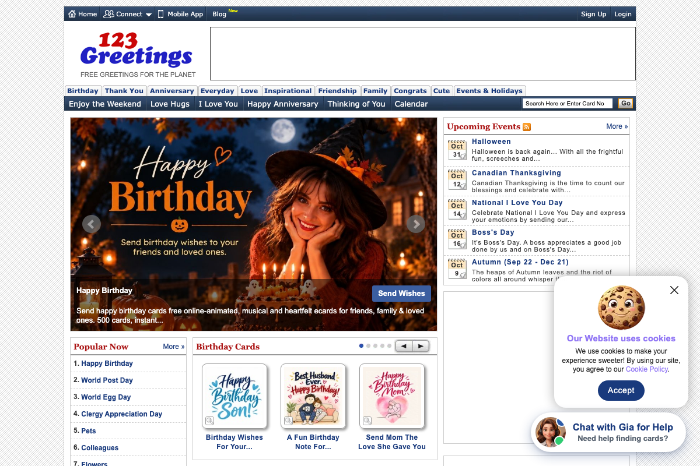Preview the Happy Birthday Mom card magnifier
Viewport: 700px width, 466px height.
click(367, 421)
